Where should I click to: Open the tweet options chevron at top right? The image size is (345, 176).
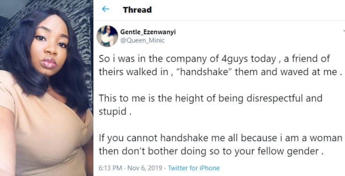click(x=344, y=31)
